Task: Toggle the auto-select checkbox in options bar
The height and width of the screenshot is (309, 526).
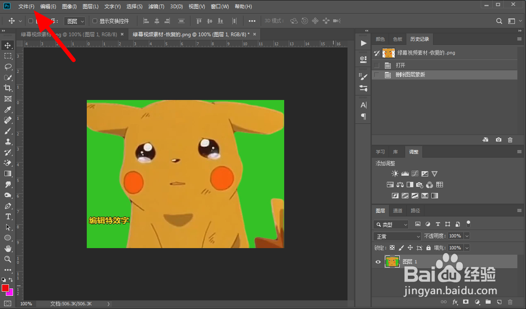Action: click(x=30, y=21)
